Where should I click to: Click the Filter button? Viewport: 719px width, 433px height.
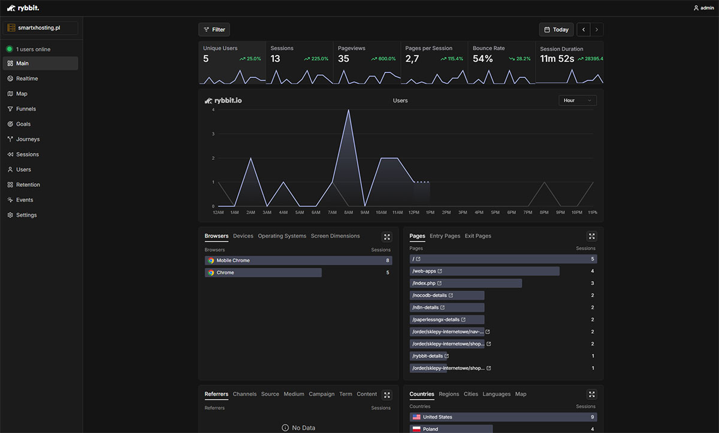214,29
